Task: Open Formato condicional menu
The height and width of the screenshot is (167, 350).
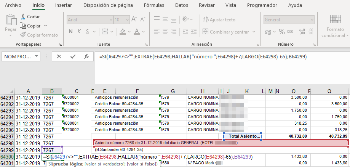Action: [335, 26]
